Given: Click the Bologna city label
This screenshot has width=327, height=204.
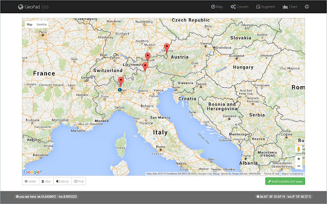Looking at the screenshot, I should (x=147, y=106).
